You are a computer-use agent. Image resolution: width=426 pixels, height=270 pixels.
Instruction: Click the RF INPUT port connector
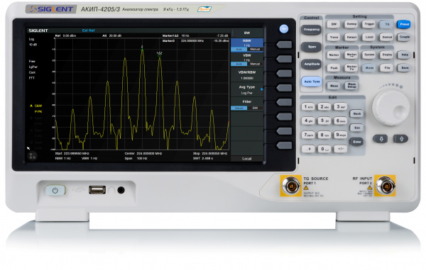tap(385, 186)
